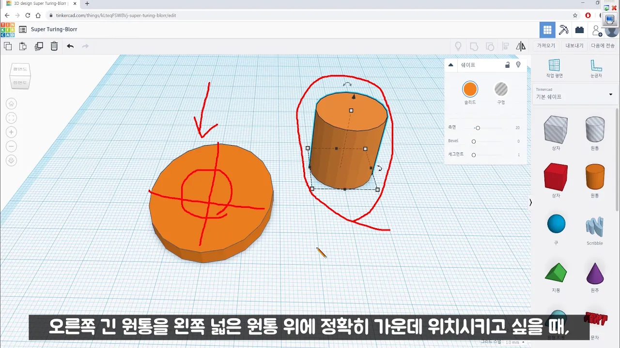Open the Align tool
Screen dimensions: 620x348
pyautogui.click(x=505, y=46)
